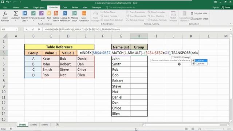Click the fx insert function button by formula bar
Image resolution: width=233 pixels, height=131 pixels.
click(39, 29)
